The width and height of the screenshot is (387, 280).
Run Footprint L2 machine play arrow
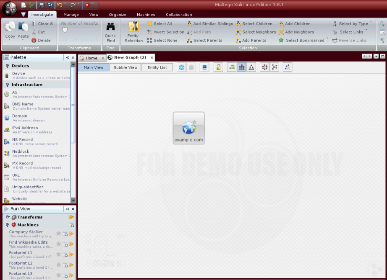[72, 265]
